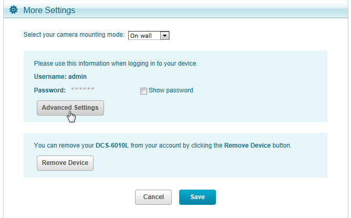Click the login information instruction text
The height and width of the screenshot is (218, 351).
pos(116,64)
